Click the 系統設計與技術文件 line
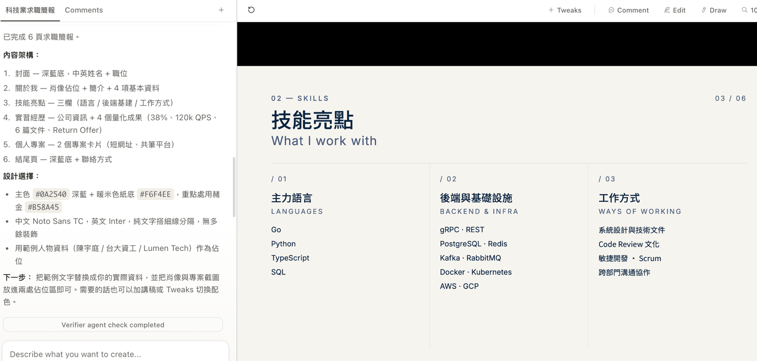The image size is (757, 361). click(632, 230)
